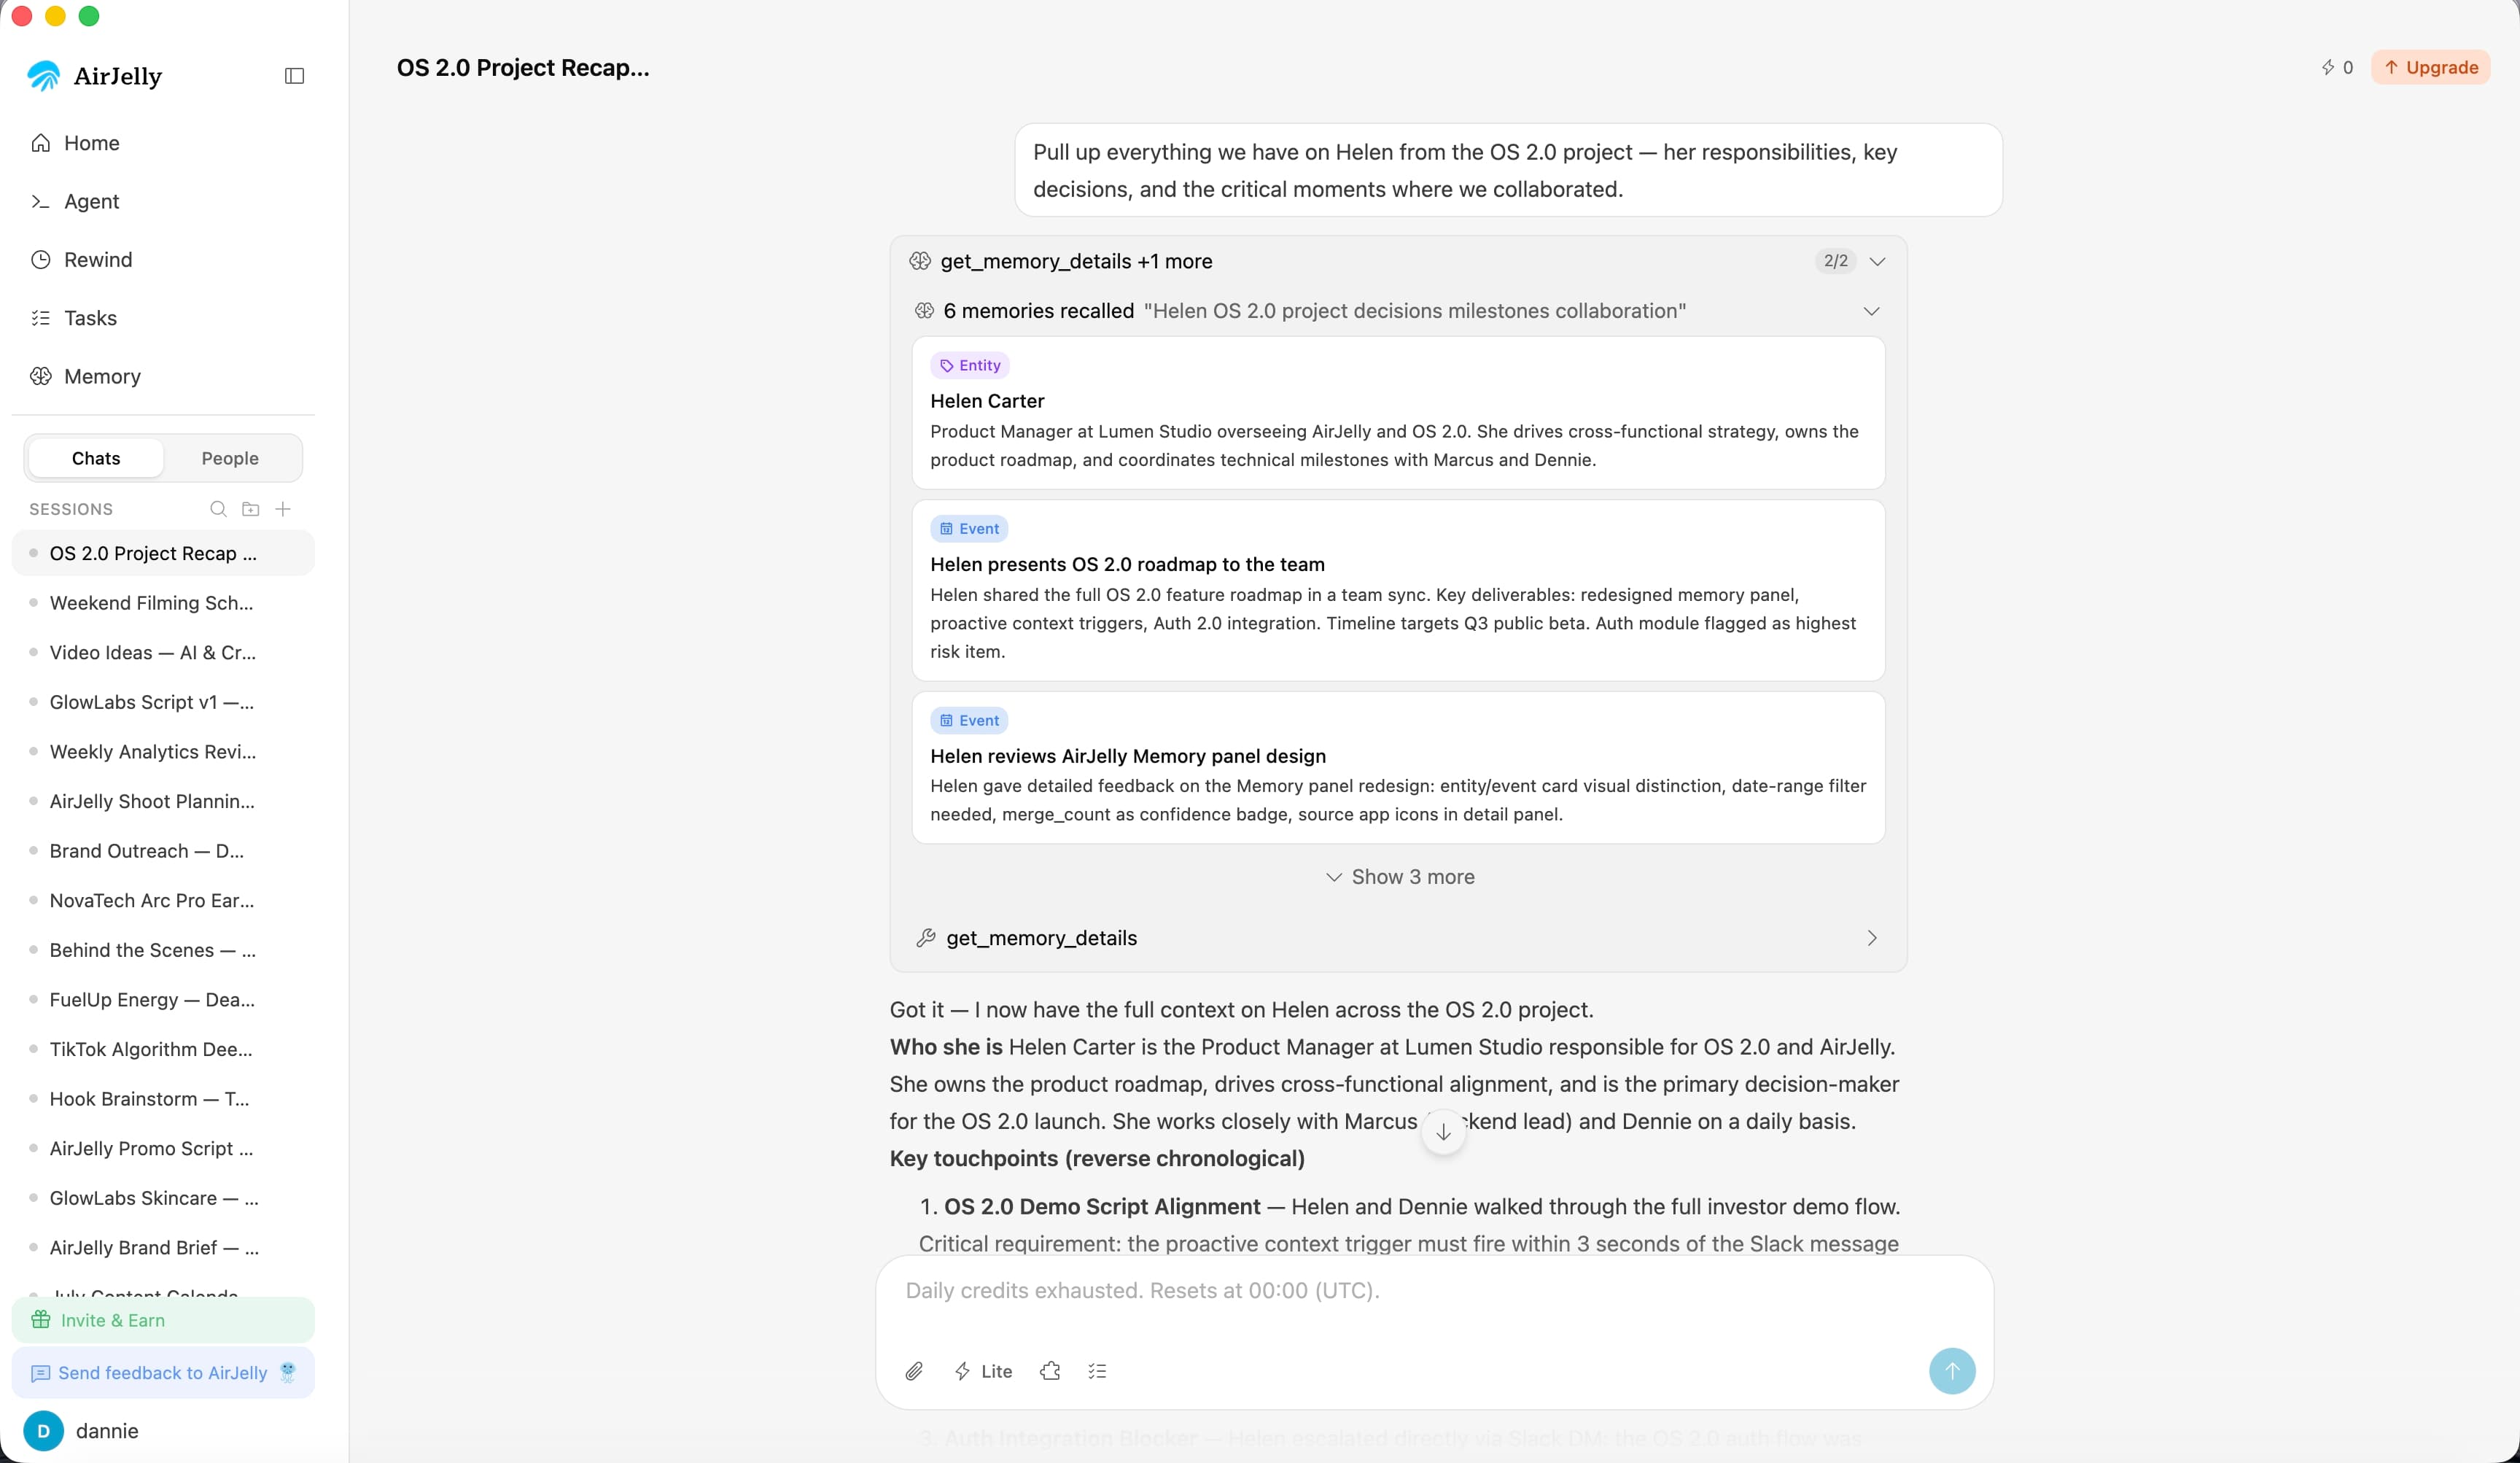Open the extensions puzzle-piece icon

[x=1050, y=1372]
